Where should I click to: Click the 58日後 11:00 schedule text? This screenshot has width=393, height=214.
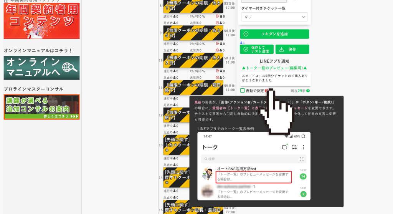230,60
